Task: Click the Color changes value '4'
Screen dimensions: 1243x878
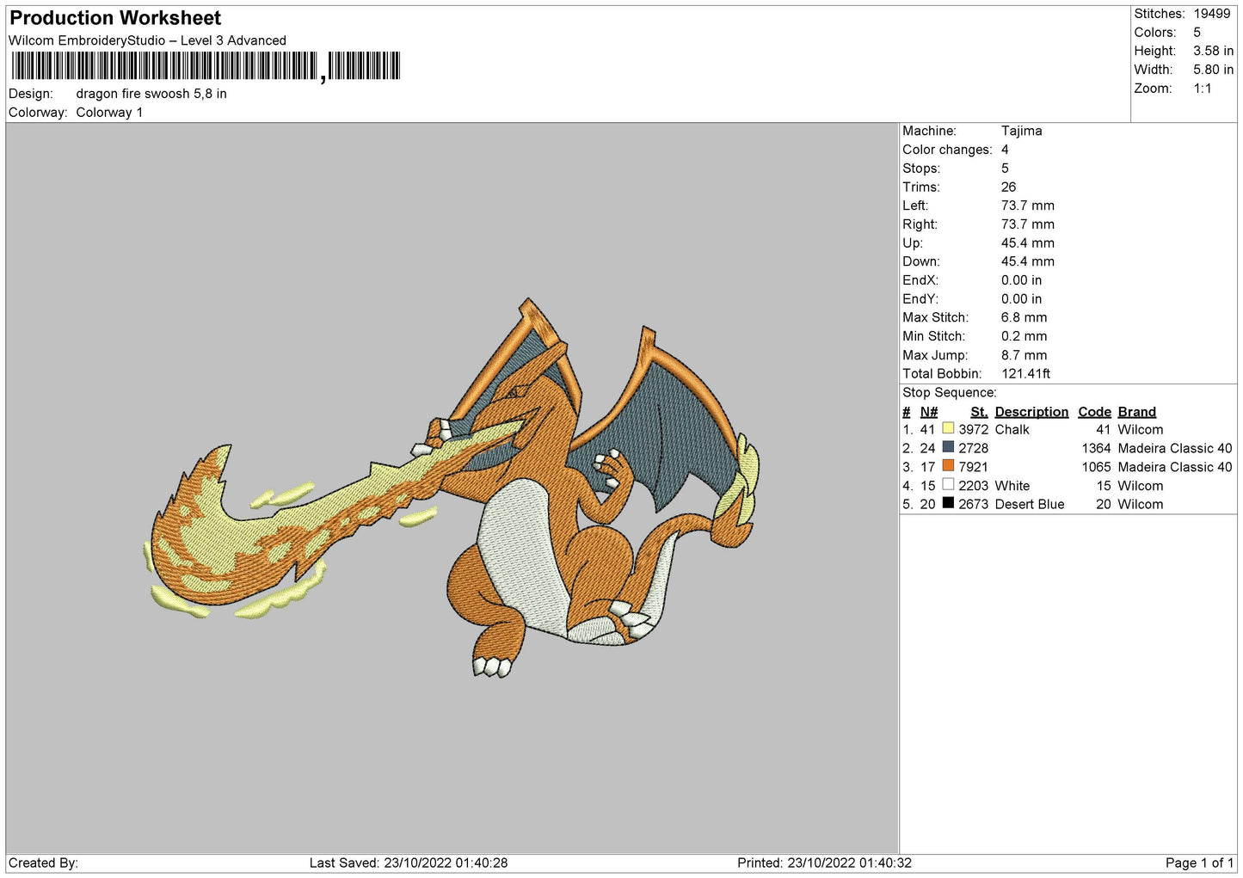Action: coord(1005,150)
